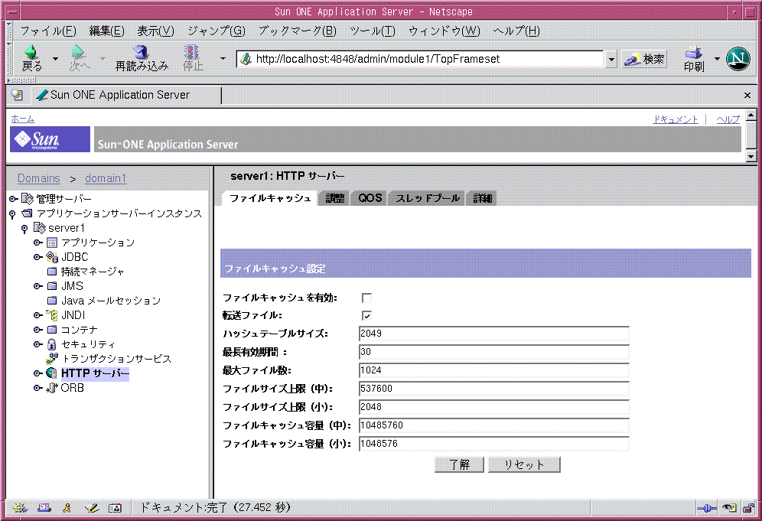
Task: Open the ホーム link
Action: [x=22, y=119]
